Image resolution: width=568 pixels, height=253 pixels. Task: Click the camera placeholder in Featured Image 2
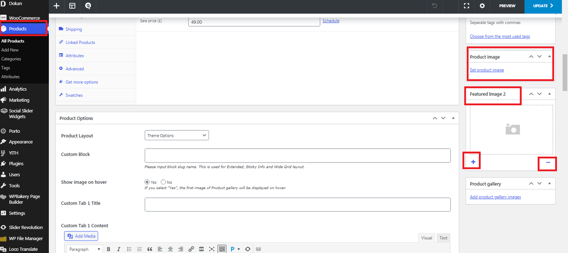[513, 129]
